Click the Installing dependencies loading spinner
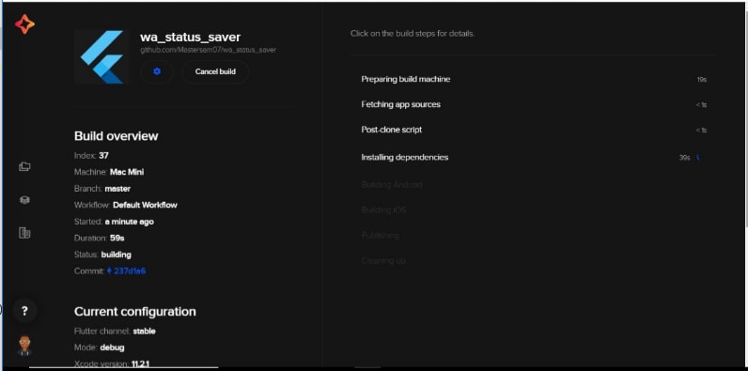Screen dimensions: 748x371 698,158
